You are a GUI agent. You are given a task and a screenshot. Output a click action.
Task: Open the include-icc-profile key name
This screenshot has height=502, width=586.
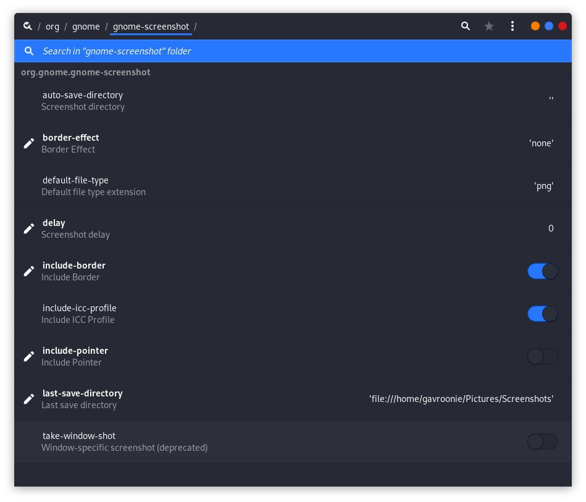(x=79, y=308)
